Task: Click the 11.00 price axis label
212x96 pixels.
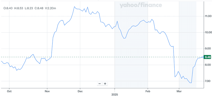Action: (x=208, y=16)
